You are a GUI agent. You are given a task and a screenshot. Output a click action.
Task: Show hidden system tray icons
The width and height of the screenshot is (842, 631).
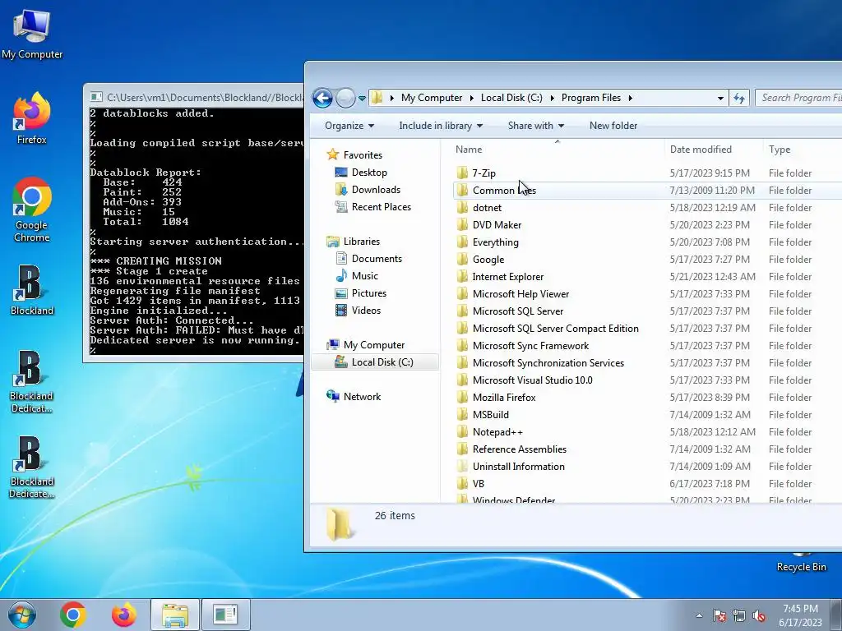[x=699, y=615]
